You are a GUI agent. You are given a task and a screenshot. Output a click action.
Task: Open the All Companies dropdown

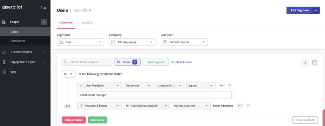coord(132,42)
